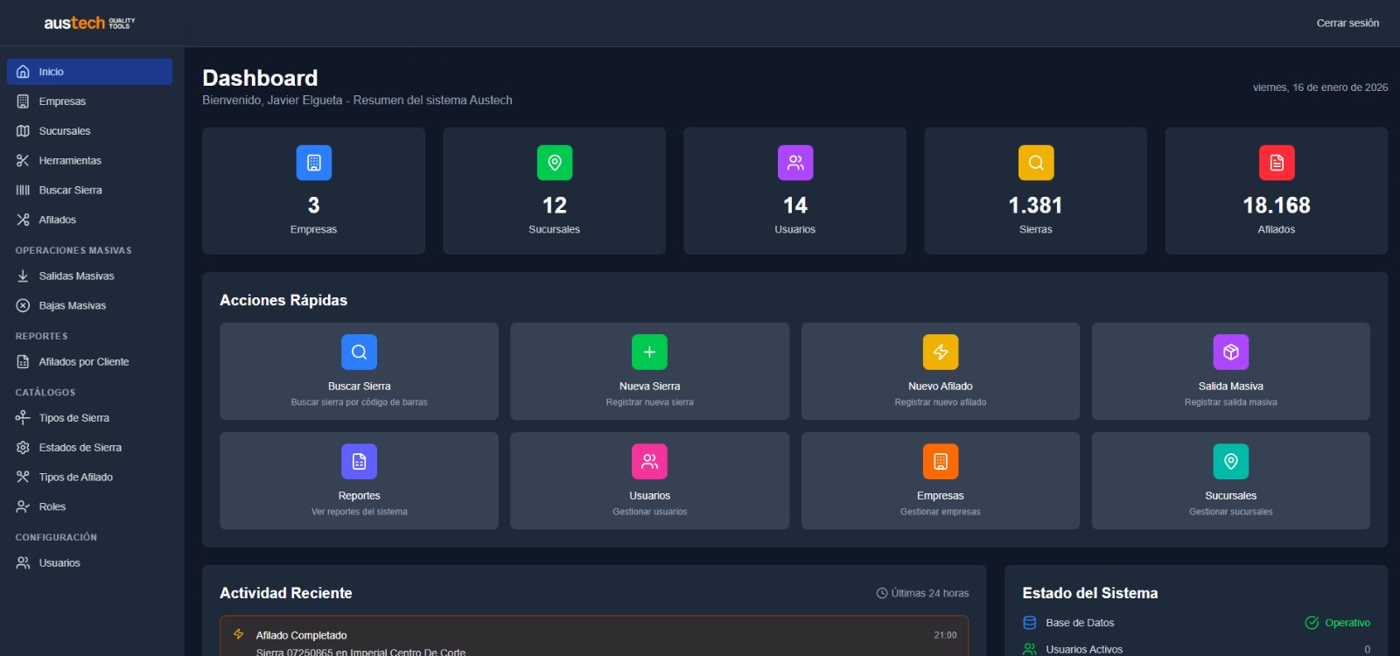Click the circled X icon beside Bajas Masivas
1400x656 pixels.
coord(23,306)
